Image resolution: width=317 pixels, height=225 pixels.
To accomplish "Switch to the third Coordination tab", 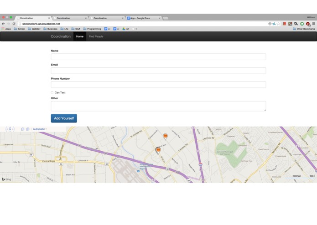I will 107,18.
